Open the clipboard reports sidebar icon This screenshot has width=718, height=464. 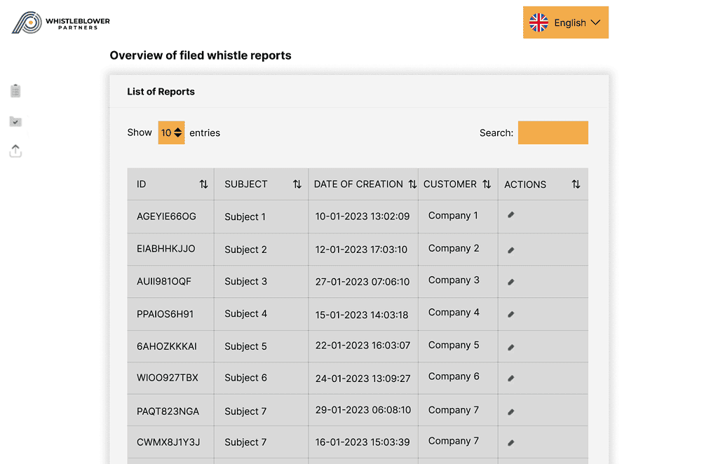pyautogui.click(x=15, y=90)
